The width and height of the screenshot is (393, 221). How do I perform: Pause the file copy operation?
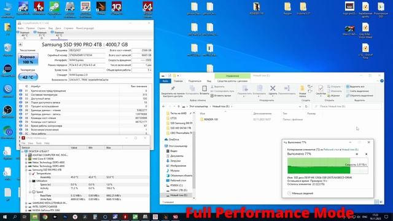pyautogui.click(x=357, y=154)
